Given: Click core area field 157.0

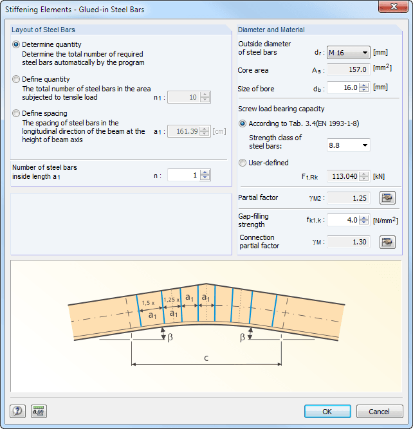Looking at the screenshot, I should (x=349, y=69).
